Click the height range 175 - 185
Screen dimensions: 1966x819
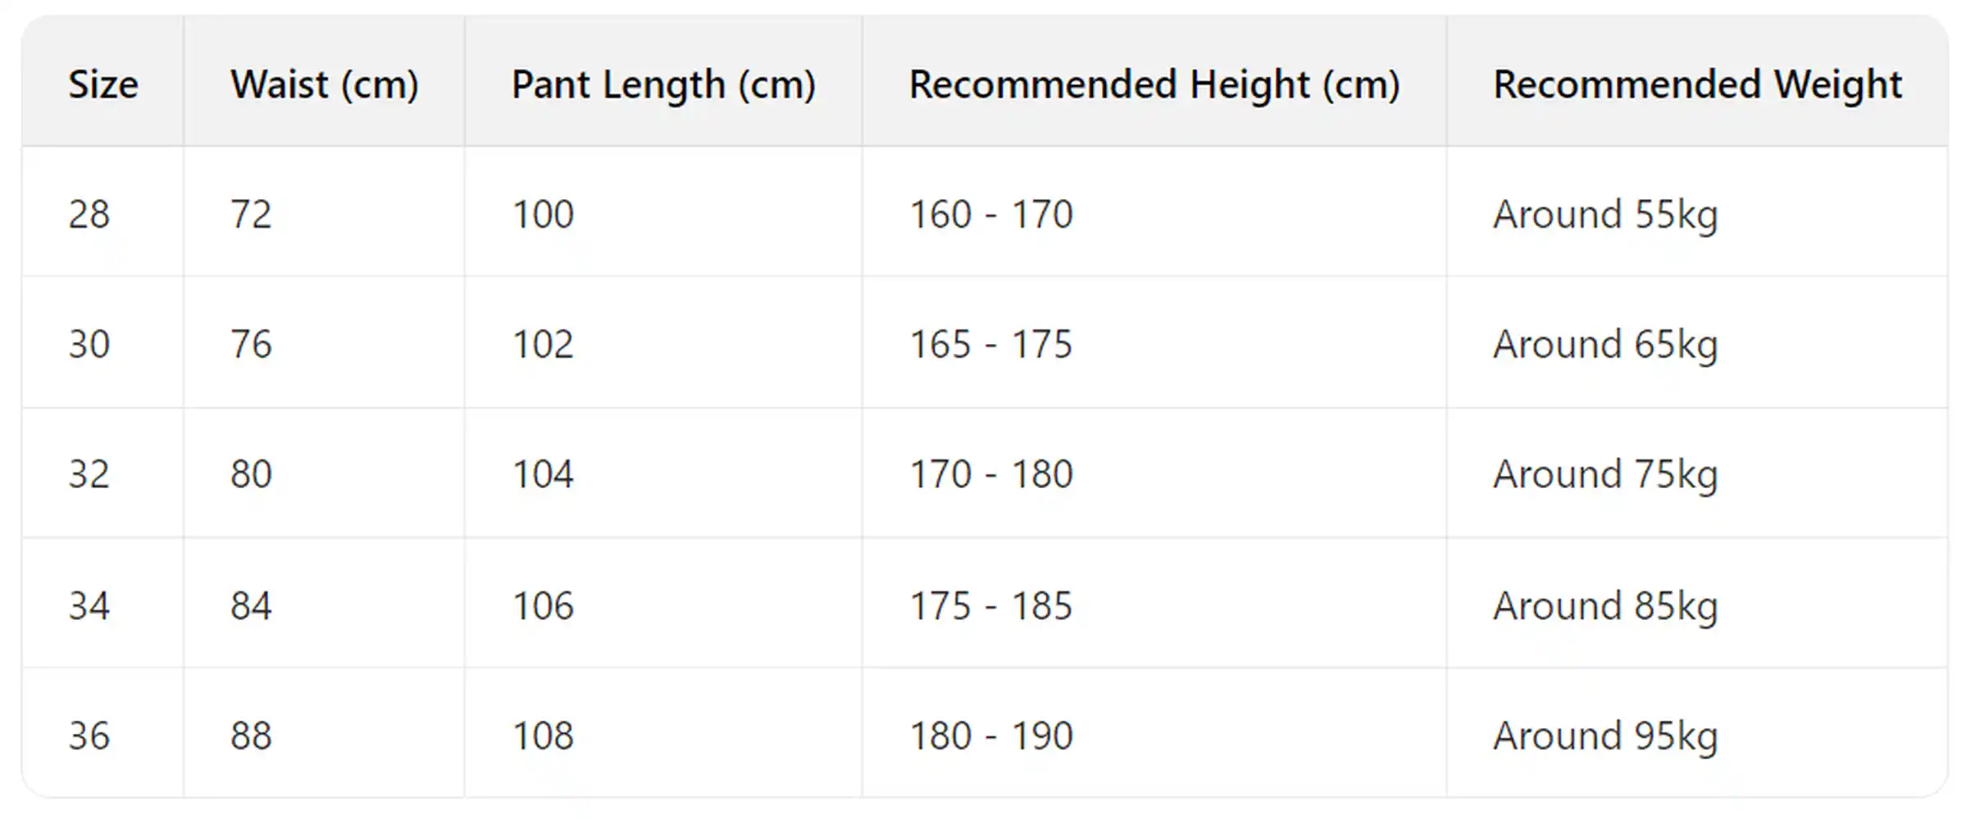point(991,606)
